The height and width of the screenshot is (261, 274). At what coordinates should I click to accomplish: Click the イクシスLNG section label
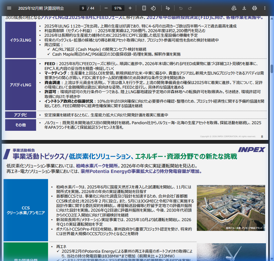coord(21,40)
